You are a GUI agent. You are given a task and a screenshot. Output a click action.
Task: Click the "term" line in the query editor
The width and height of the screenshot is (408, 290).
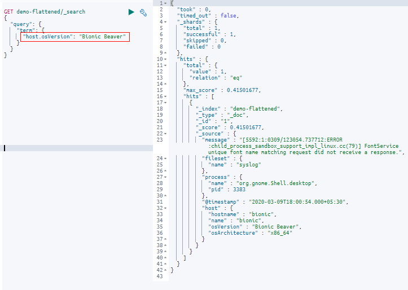(32, 30)
